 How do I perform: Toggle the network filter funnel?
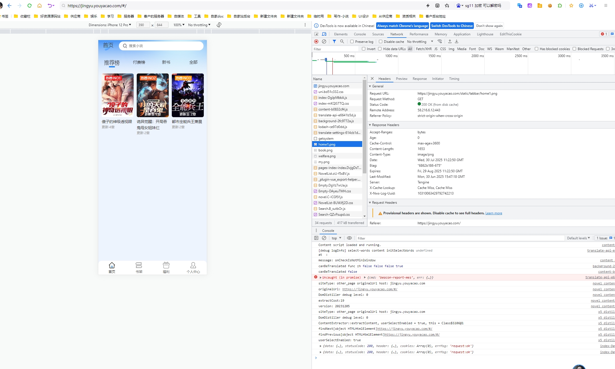pyautogui.click(x=334, y=41)
